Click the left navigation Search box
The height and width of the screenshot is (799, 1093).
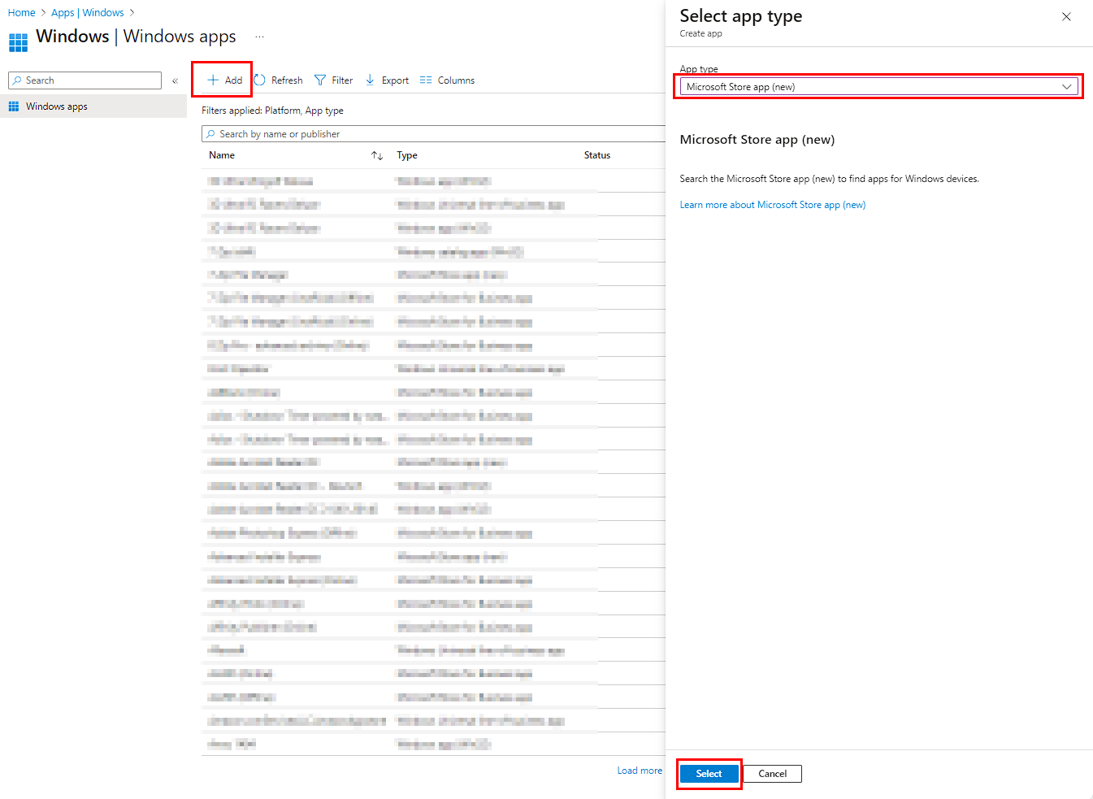click(x=85, y=80)
